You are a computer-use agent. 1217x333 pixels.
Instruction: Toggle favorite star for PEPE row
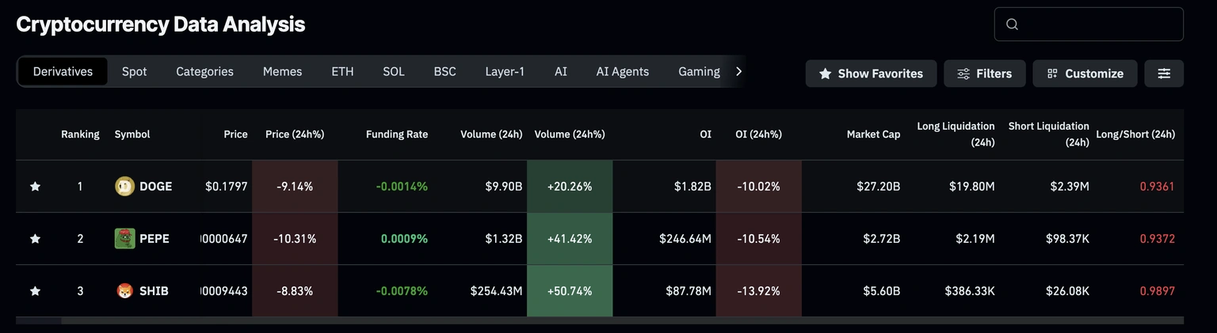[x=35, y=239]
